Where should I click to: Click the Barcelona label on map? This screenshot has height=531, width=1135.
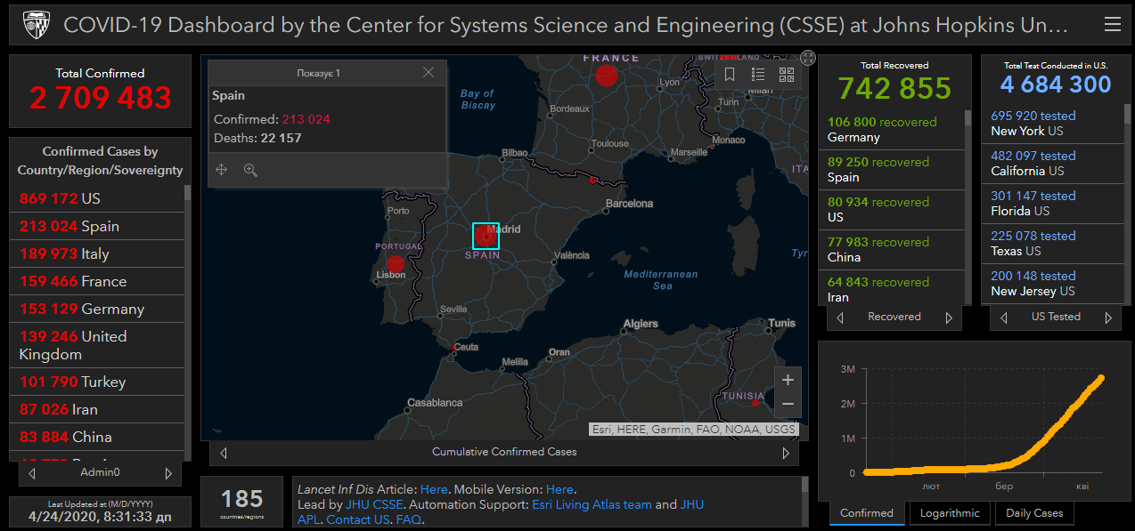tap(629, 204)
